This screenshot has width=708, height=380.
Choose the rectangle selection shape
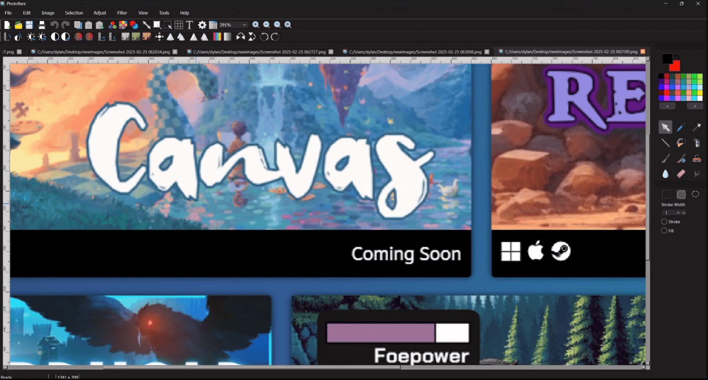click(666, 194)
